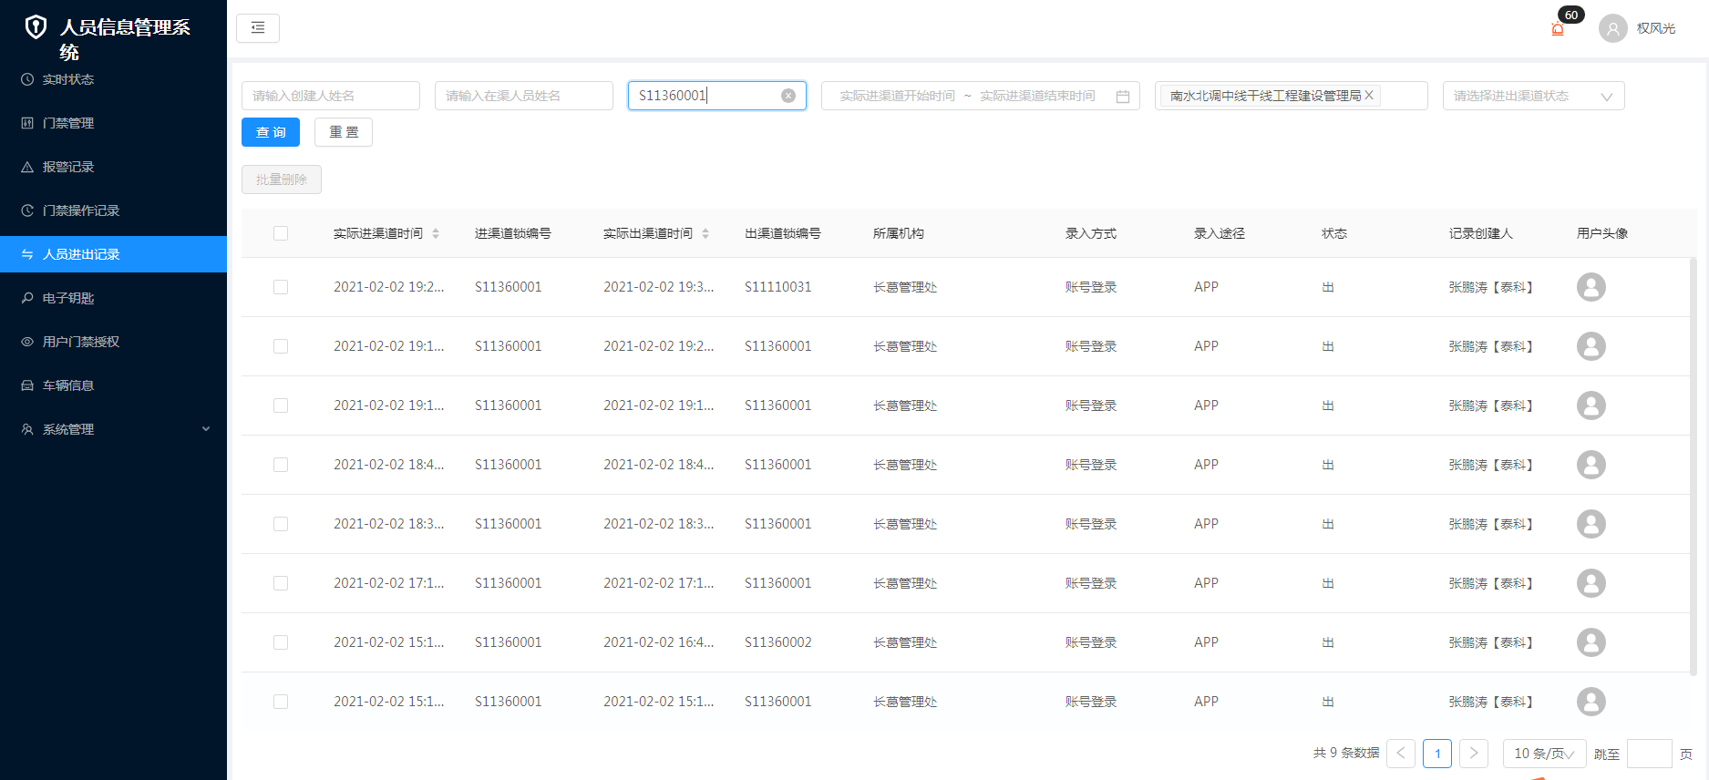This screenshot has height=780, width=1709.
Task: Click username 权风光
Action: pyautogui.click(x=1656, y=28)
